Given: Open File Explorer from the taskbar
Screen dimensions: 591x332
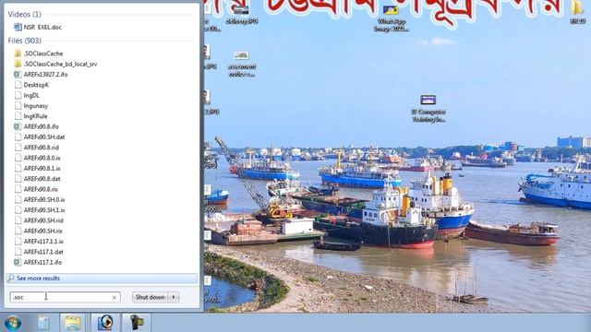Looking at the screenshot, I should [x=73, y=323].
